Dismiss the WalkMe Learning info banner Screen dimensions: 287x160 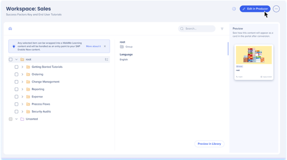pos(105,46)
